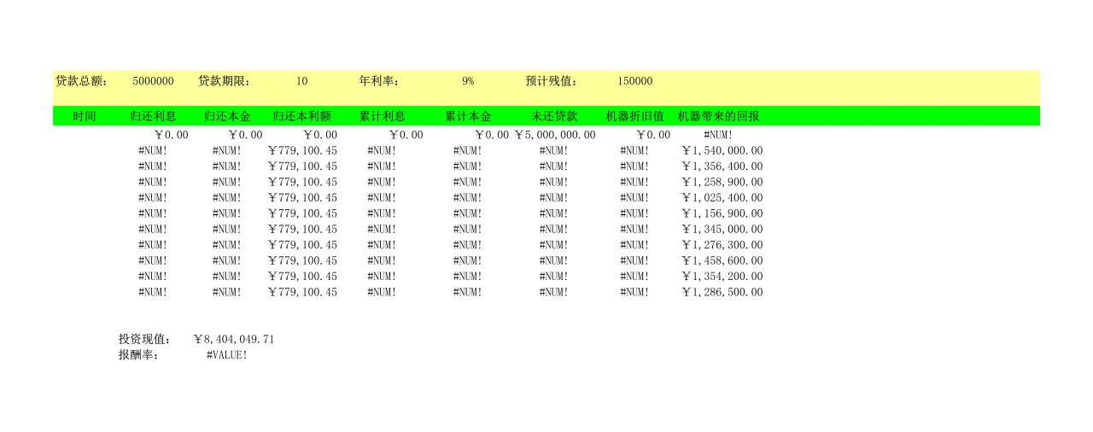Select the 贷款期限 label cell
1093x432 pixels.
point(225,81)
